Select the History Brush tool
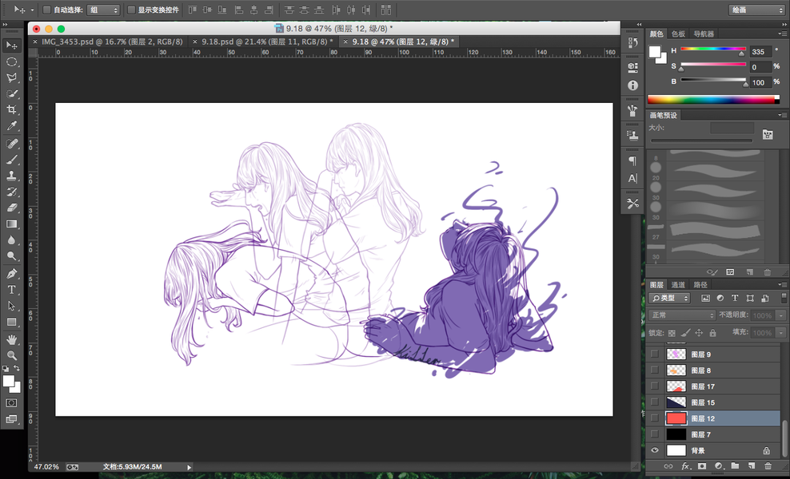The width and height of the screenshot is (790, 479). 11,192
